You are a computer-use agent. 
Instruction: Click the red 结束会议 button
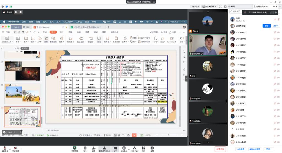pos(220,149)
